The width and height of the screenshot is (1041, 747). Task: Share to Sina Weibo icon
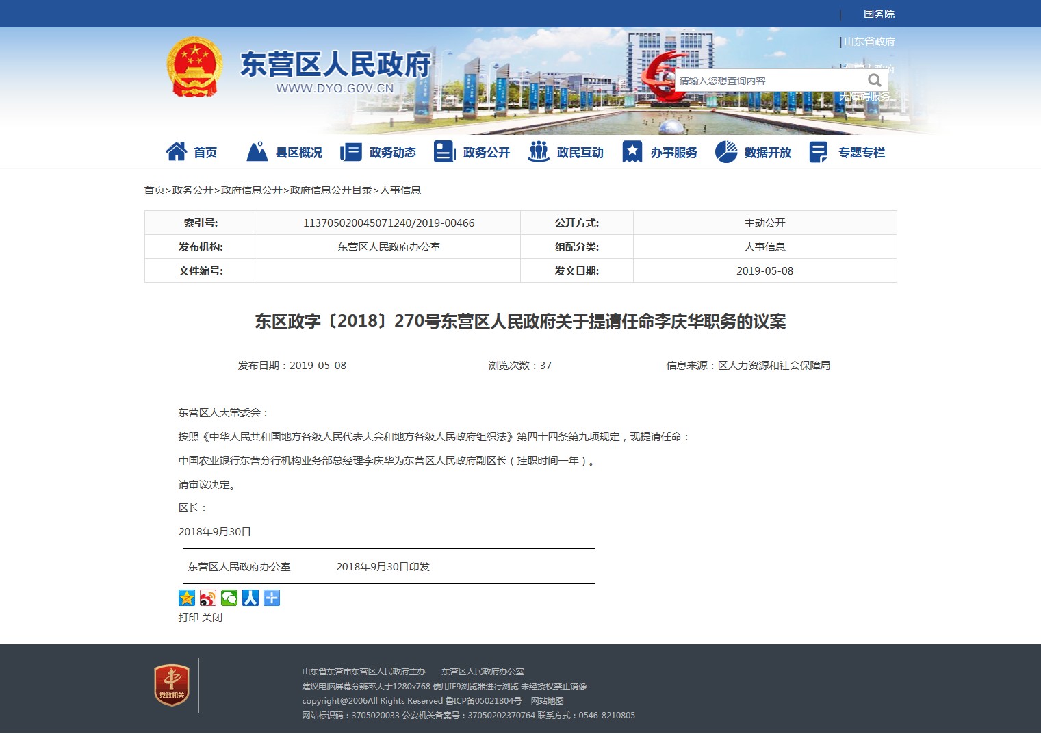(208, 598)
